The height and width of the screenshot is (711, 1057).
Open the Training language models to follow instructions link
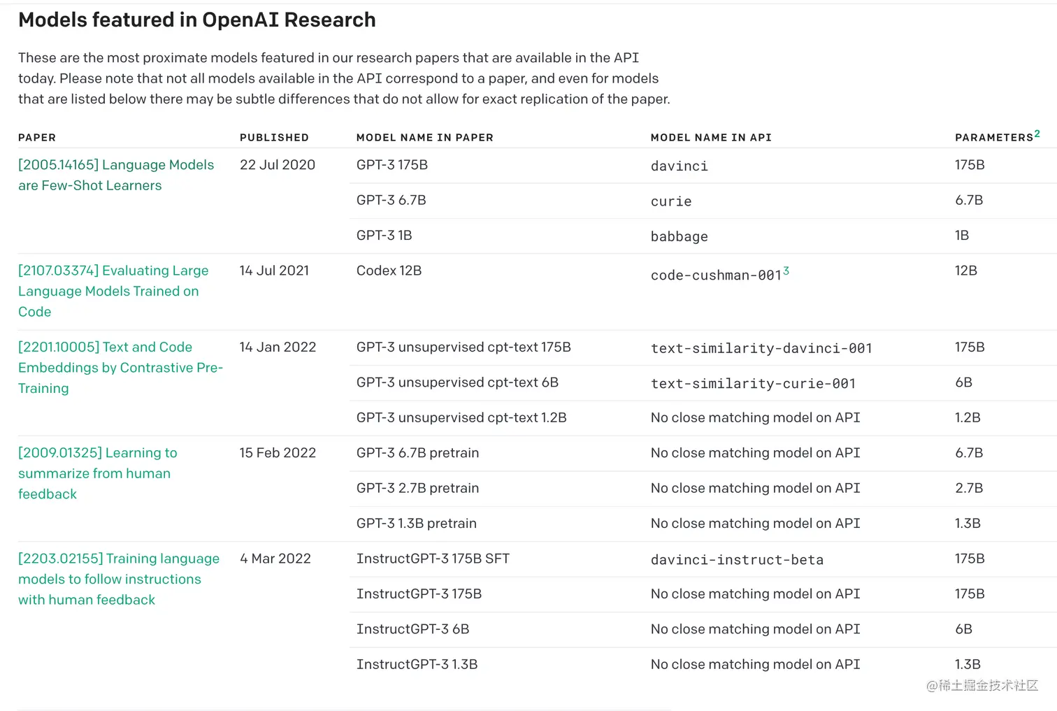point(119,579)
